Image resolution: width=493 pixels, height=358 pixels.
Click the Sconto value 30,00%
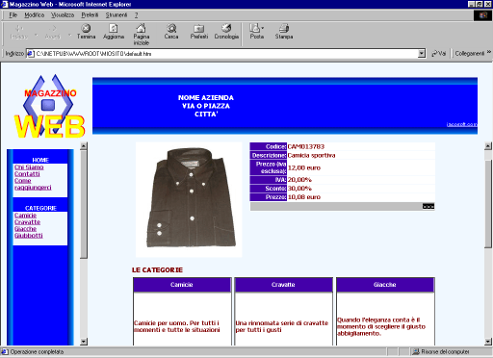tap(299, 189)
